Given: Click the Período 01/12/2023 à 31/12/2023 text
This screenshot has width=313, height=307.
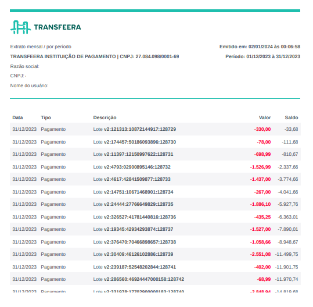Looking at the screenshot, I should click(262, 56).
